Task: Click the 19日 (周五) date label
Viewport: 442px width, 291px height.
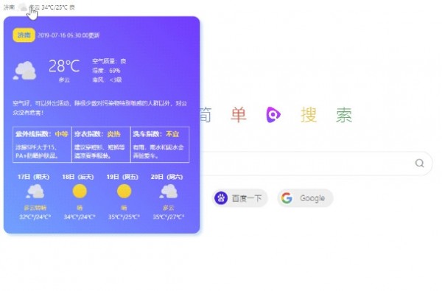Action: point(122,177)
